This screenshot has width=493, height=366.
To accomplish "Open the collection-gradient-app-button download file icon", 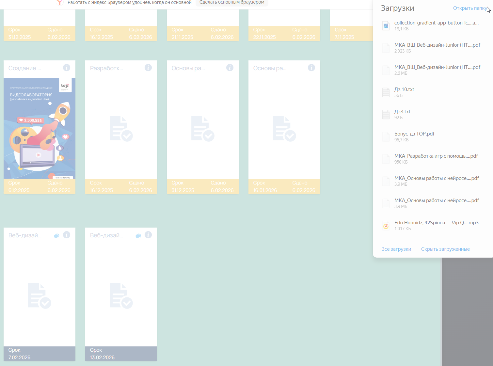I will point(386,26).
